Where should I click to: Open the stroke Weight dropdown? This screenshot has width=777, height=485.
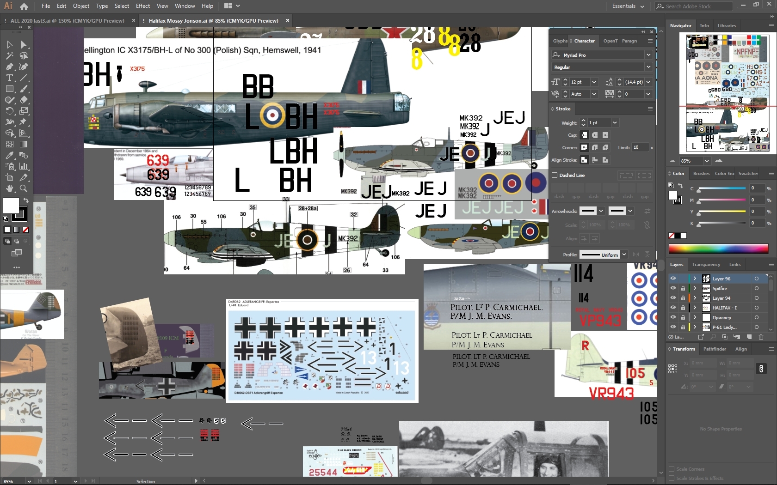tap(615, 123)
